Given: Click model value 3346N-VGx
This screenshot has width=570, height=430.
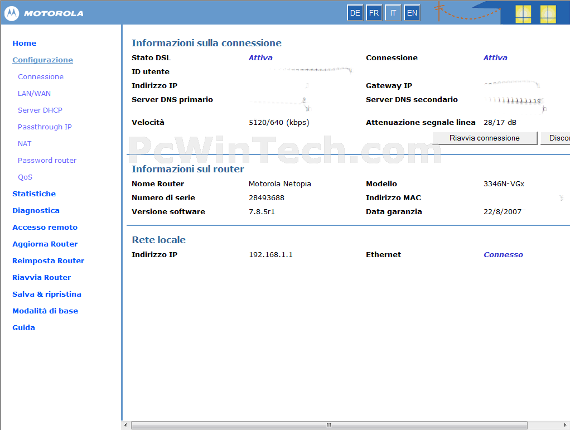Looking at the screenshot, I should tap(504, 184).
